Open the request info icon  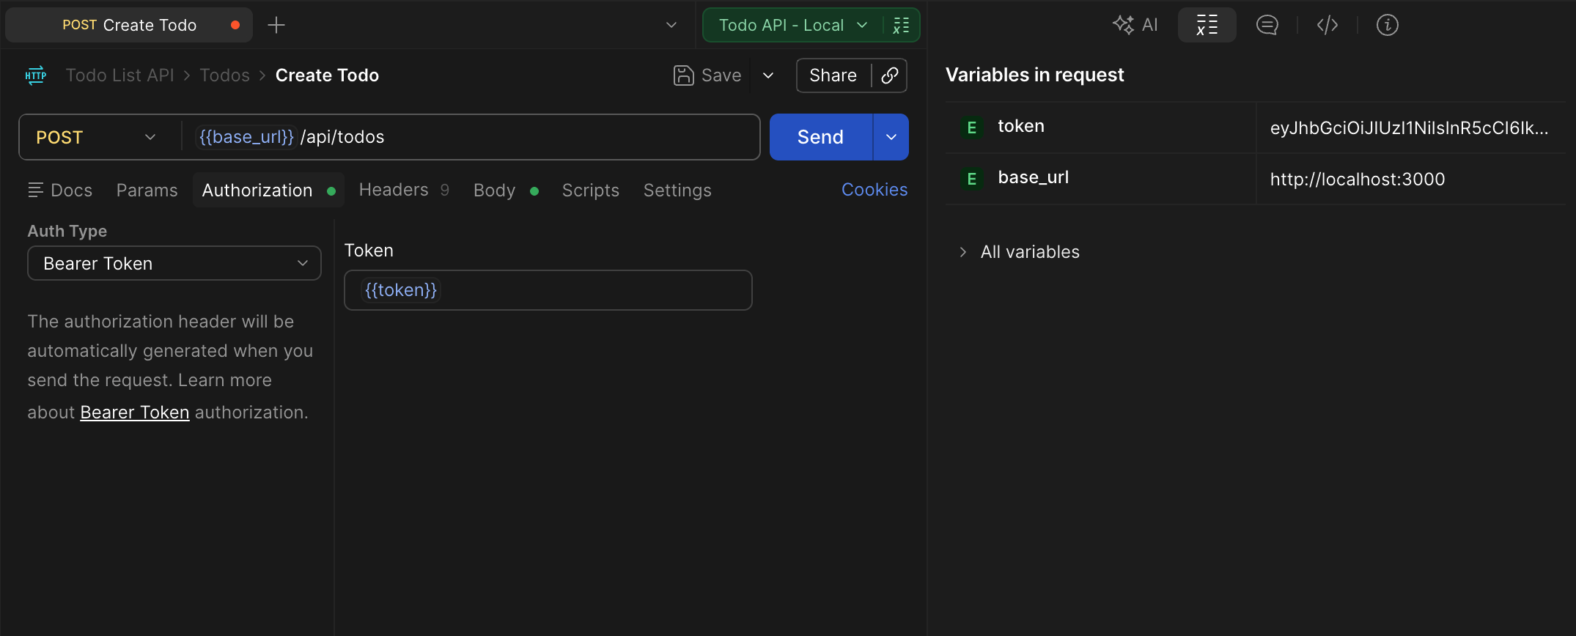tap(1387, 25)
